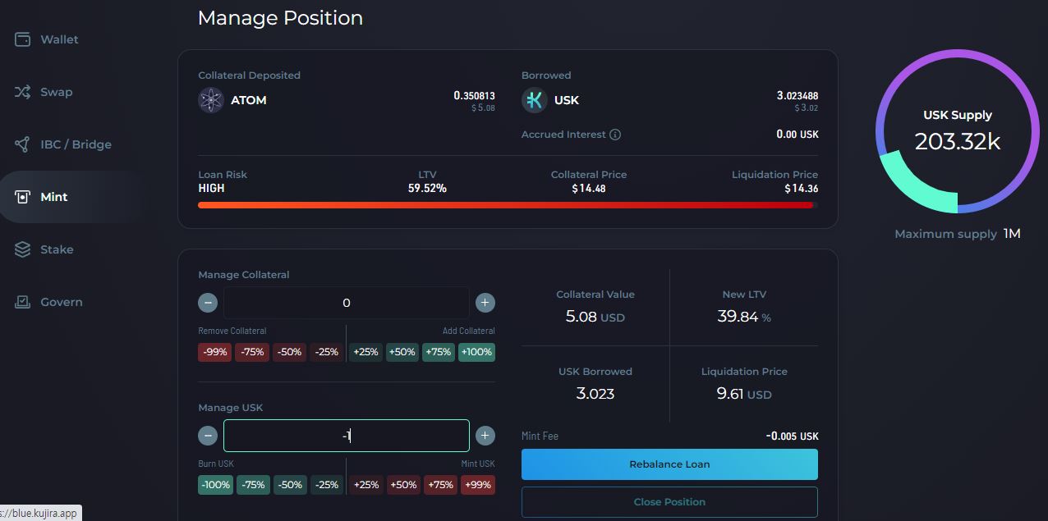Screen dimensions: 1048x521
Task: Click the Manage Position heading
Action: (x=280, y=18)
